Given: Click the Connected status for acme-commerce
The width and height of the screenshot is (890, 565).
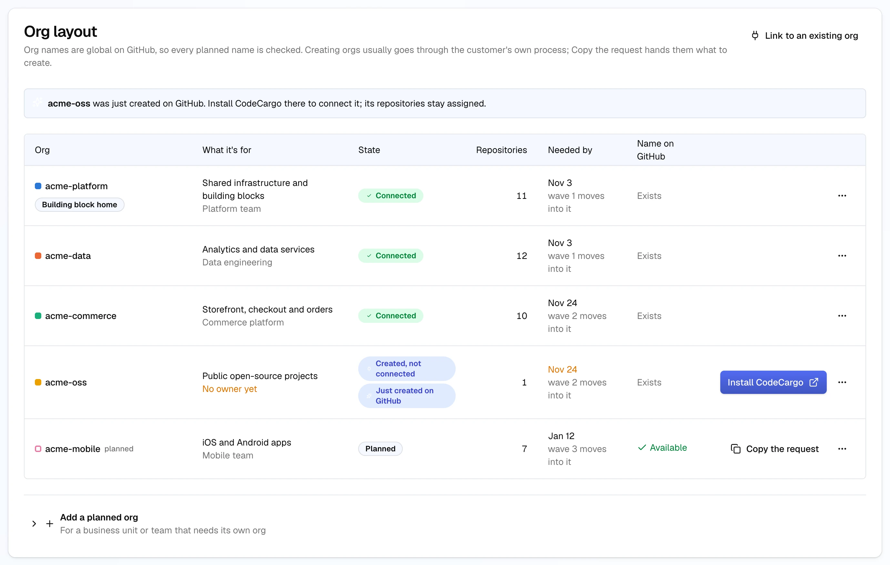Looking at the screenshot, I should coord(390,315).
